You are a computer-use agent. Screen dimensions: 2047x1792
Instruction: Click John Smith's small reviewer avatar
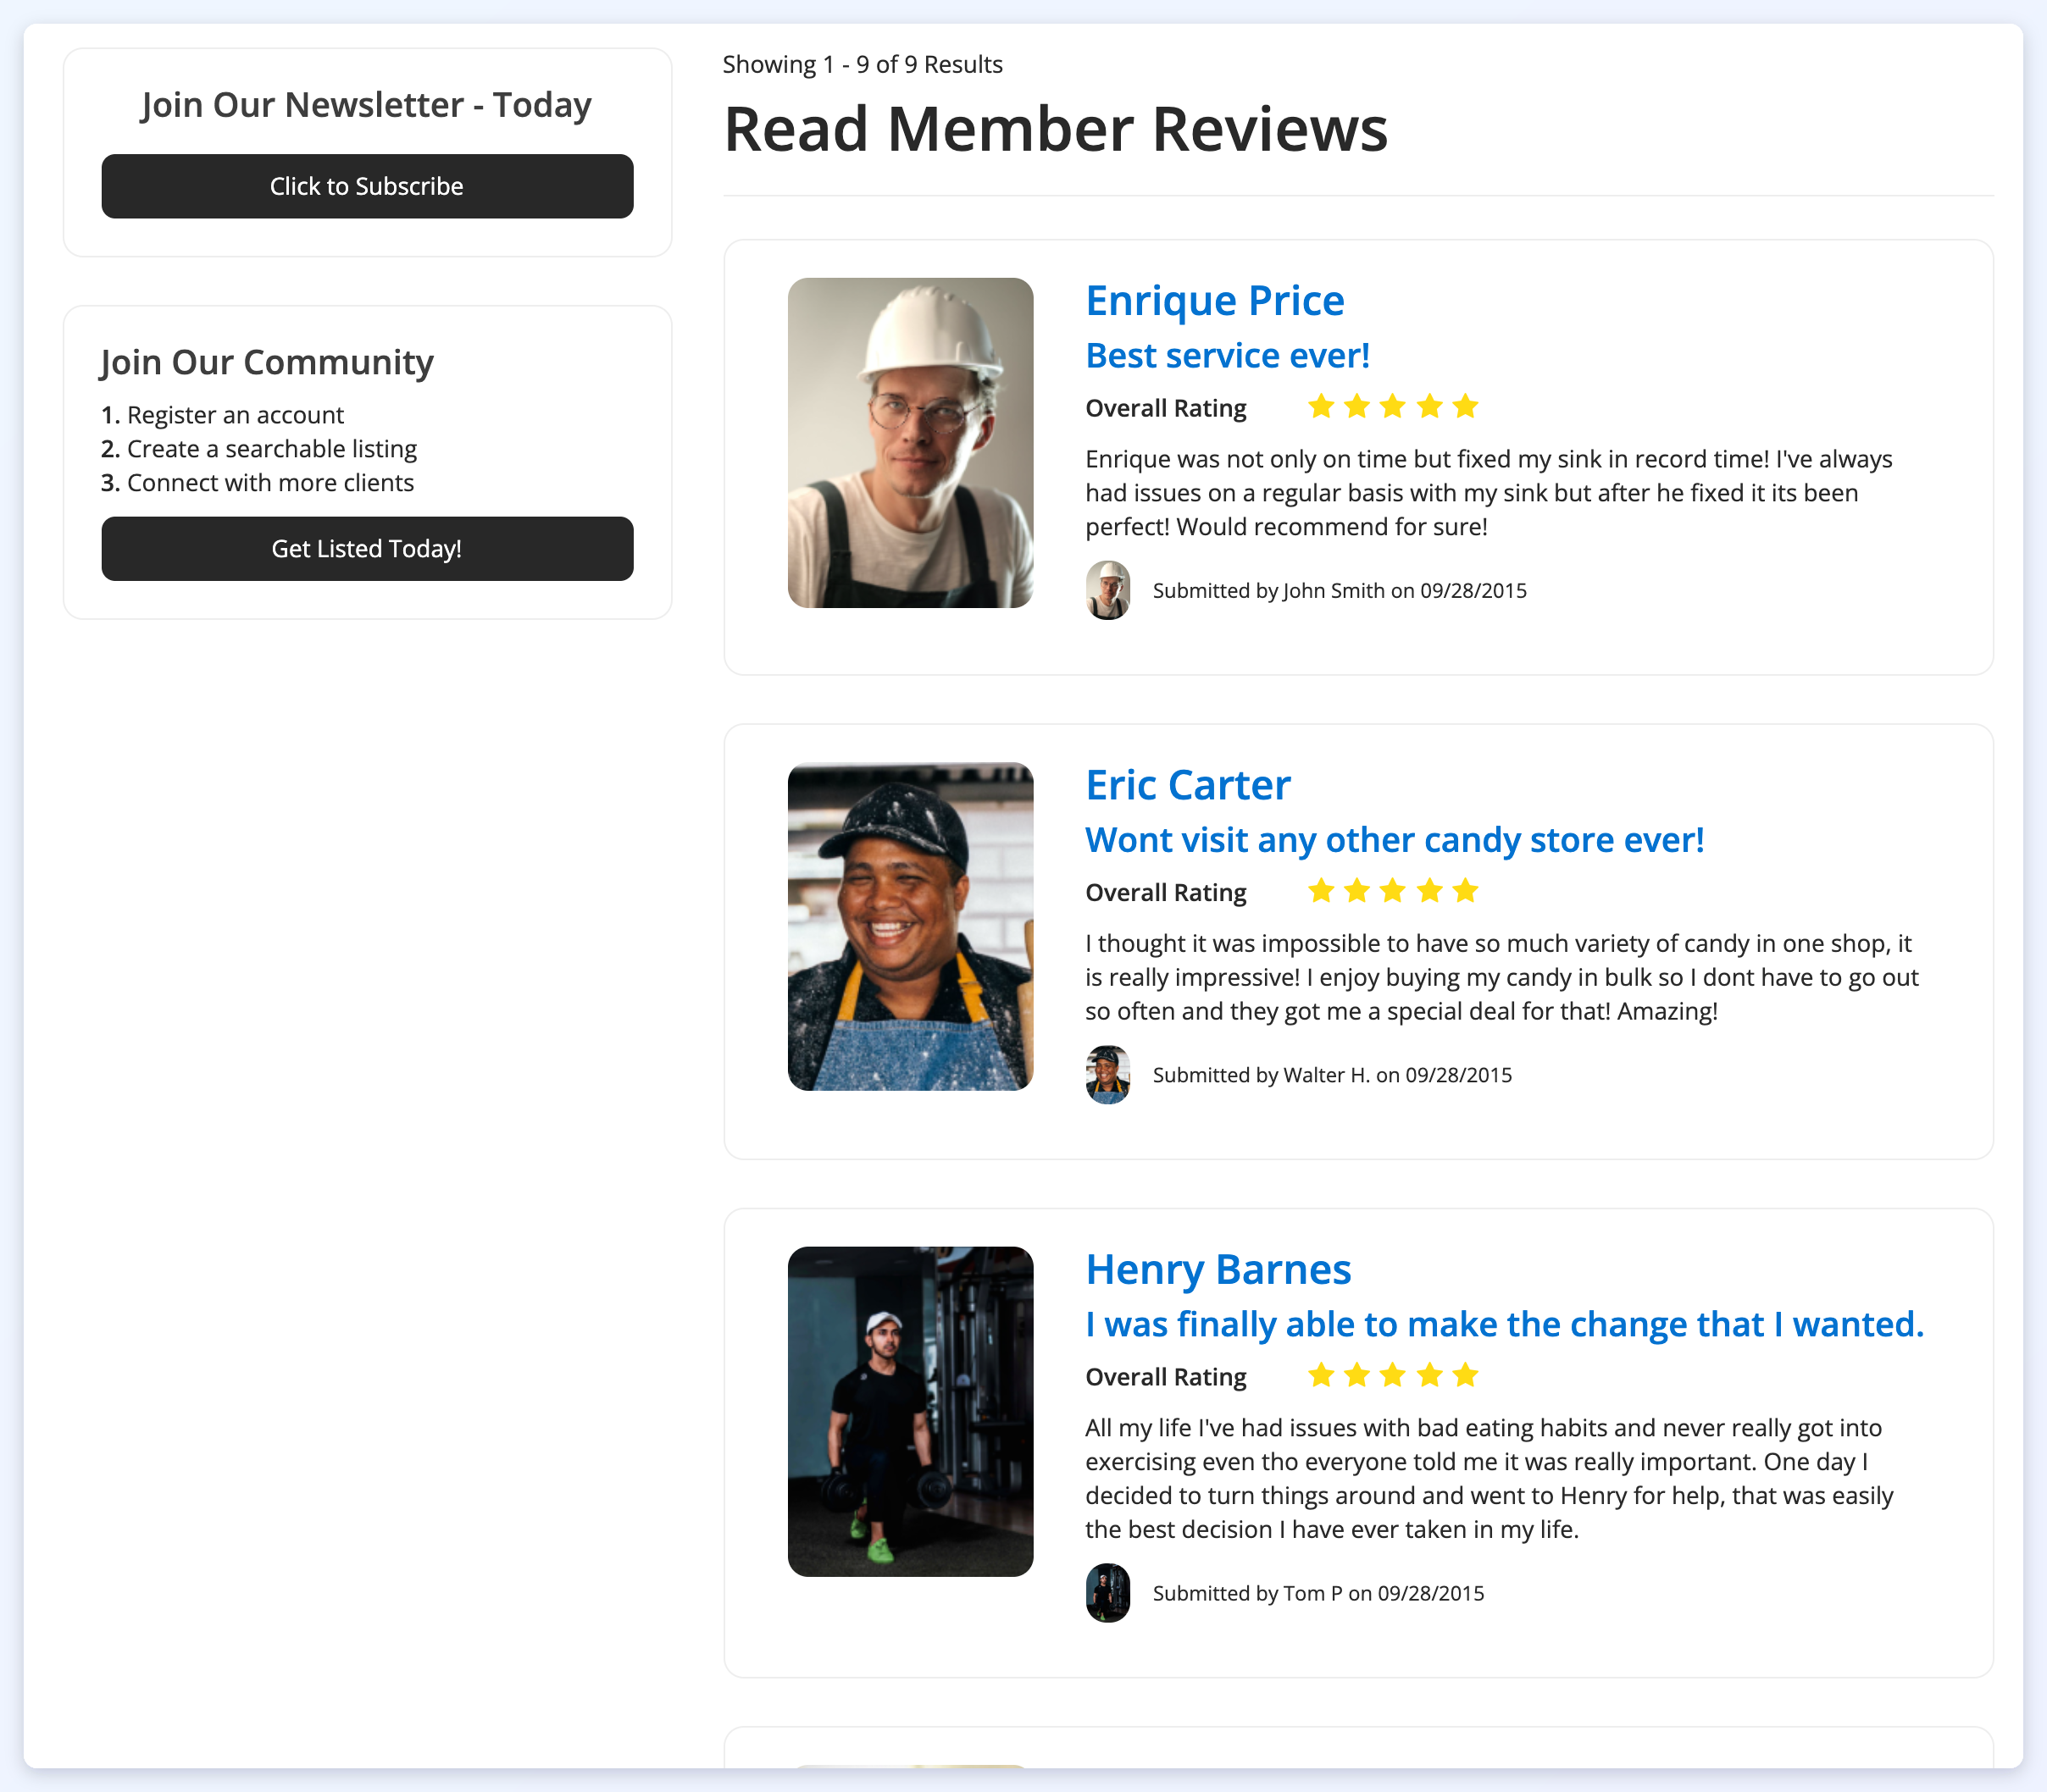click(1107, 590)
